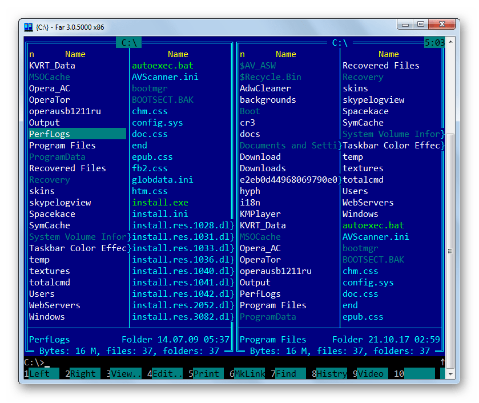Click the right panel C:\ path title
The height and width of the screenshot is (403, 479).
[x=340, y=42]
